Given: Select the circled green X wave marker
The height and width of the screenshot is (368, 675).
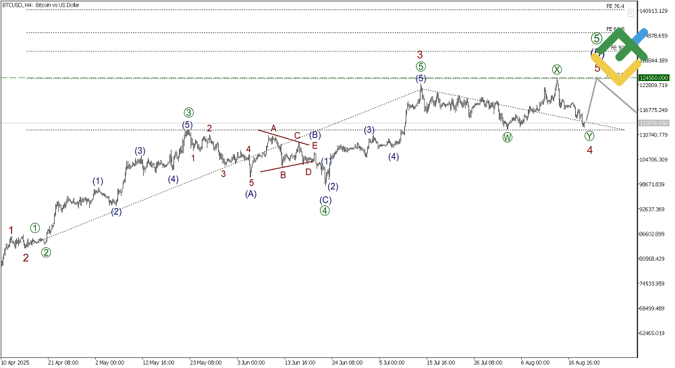Looking at the screenshot, I should coord(557,70).
